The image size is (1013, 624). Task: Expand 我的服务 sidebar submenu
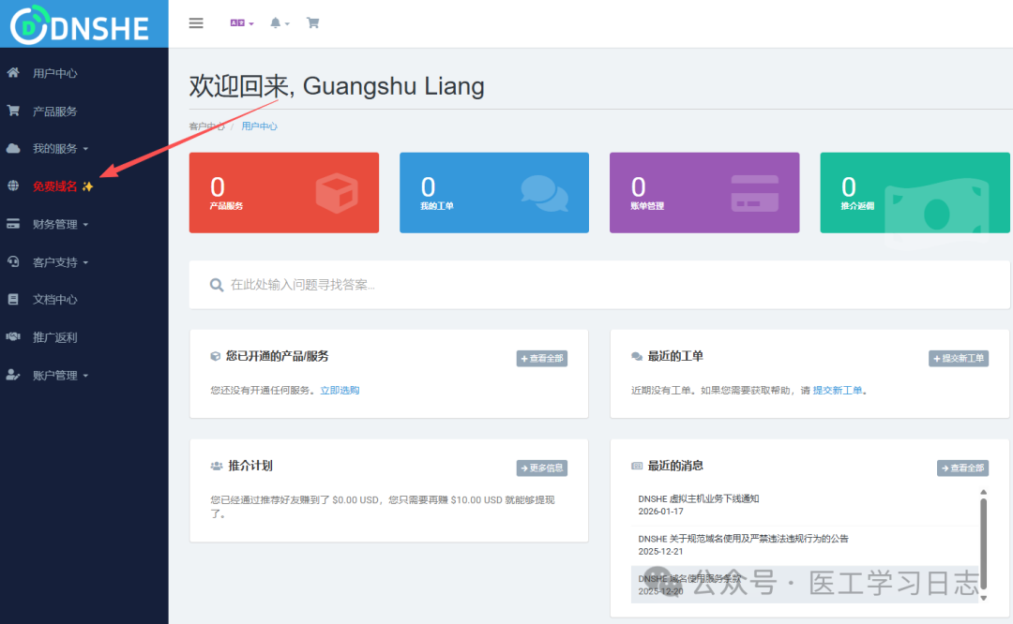(x=60, y=149)
